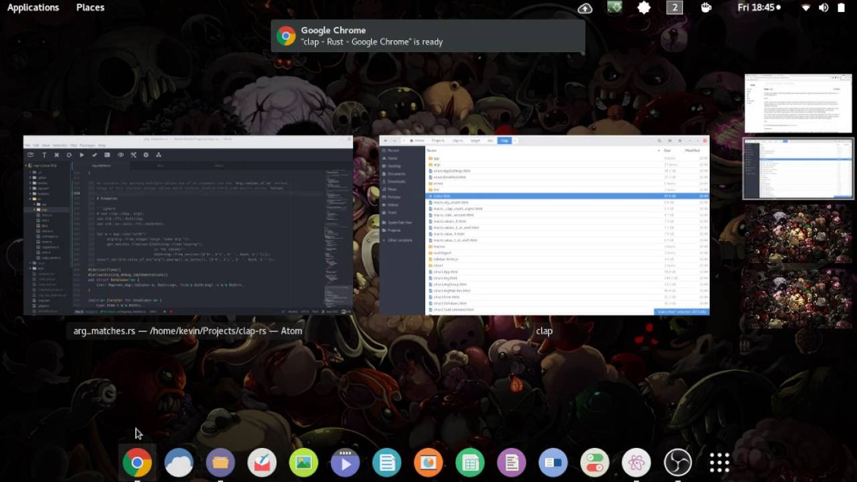Open the purple document writer dock icon
857x482 pixels.
coord(512,463)
